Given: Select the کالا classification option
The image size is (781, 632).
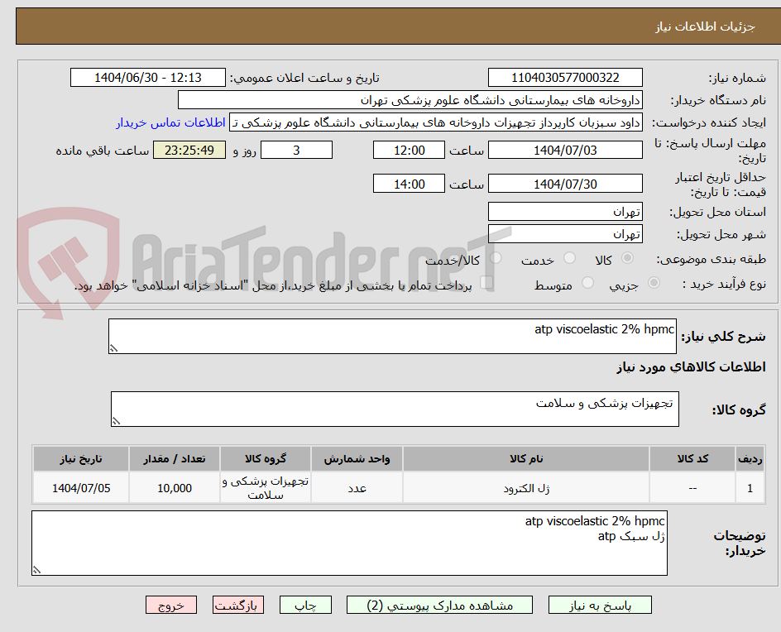Looking at the screenshot, I should tap(628, 257).
